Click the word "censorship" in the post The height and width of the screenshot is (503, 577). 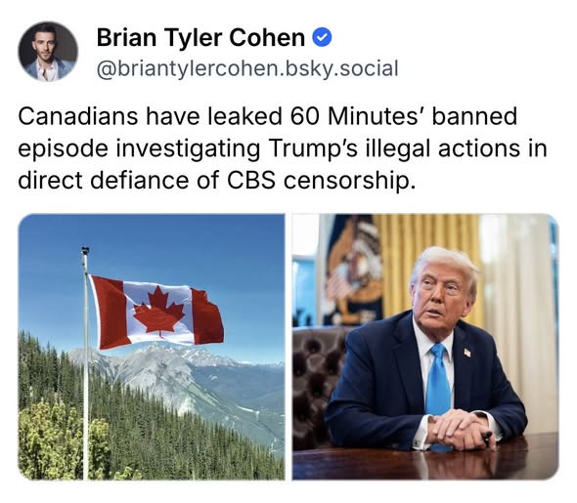pos(346,181)
